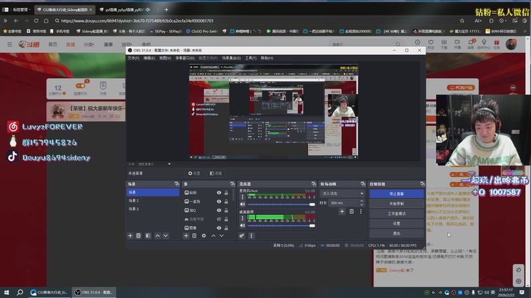The width and height of the screenshot is (531, 298).
Task: Remove transition using trash icon in transitions panel
Action: click(x=352, y=211)
